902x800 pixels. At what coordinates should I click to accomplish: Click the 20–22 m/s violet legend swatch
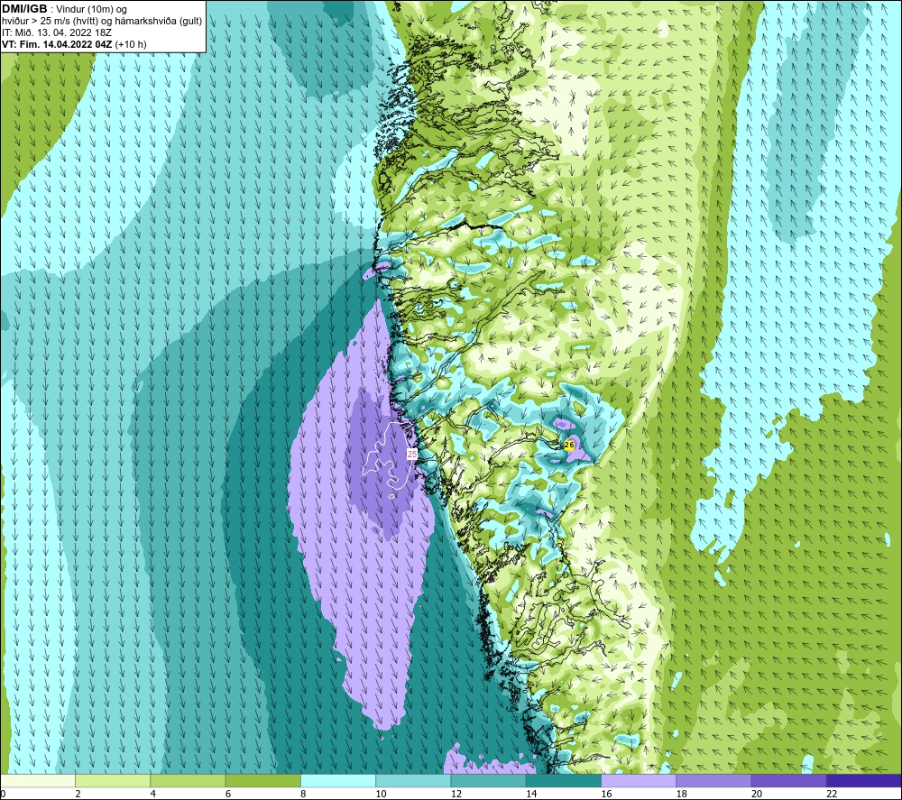tap(788, 780)
